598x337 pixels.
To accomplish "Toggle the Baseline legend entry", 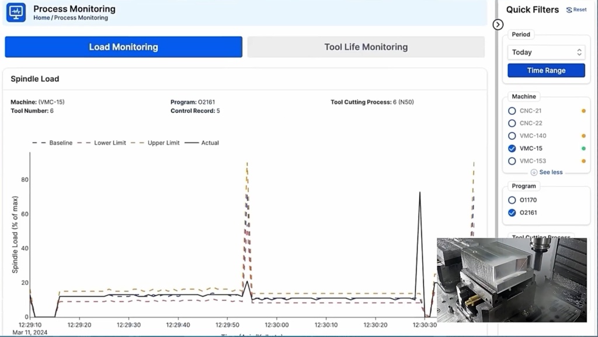I will click(53, 143).
